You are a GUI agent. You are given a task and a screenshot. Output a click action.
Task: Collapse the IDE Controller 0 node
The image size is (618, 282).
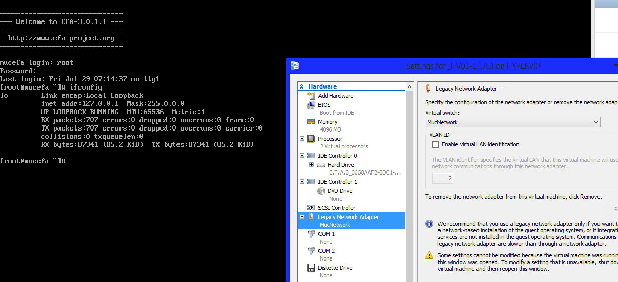tap(302, 156)
